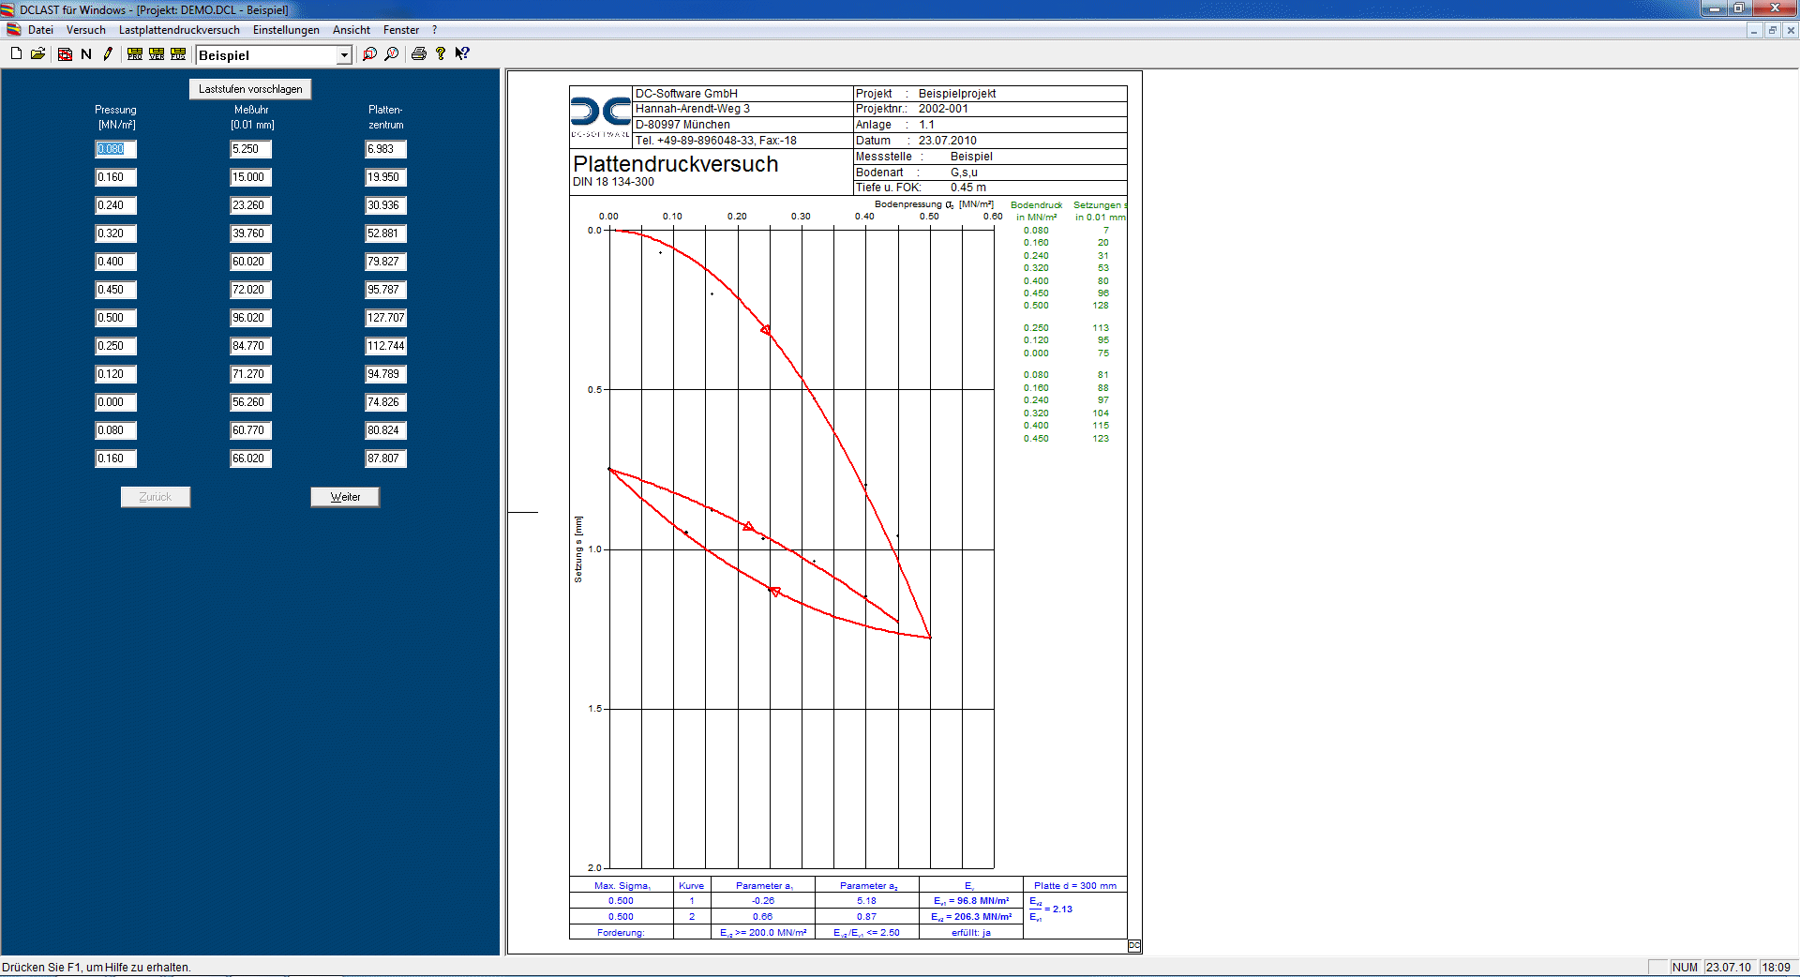1800x977 pixels.
Task: Click Meßuhr field with value 5.250
Action: pos(251,149)
